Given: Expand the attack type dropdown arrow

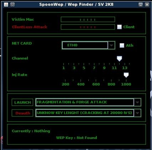Looking at the screenshot, I should pos(137,102).
